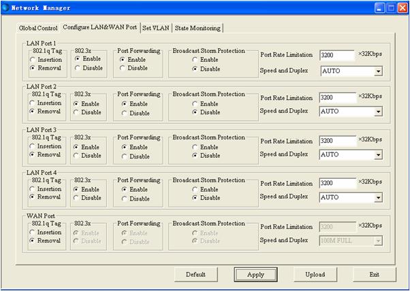Viewport: 410px width, 291px height.
Task: Switch to the Global Control tab
Action: (38, 28)
